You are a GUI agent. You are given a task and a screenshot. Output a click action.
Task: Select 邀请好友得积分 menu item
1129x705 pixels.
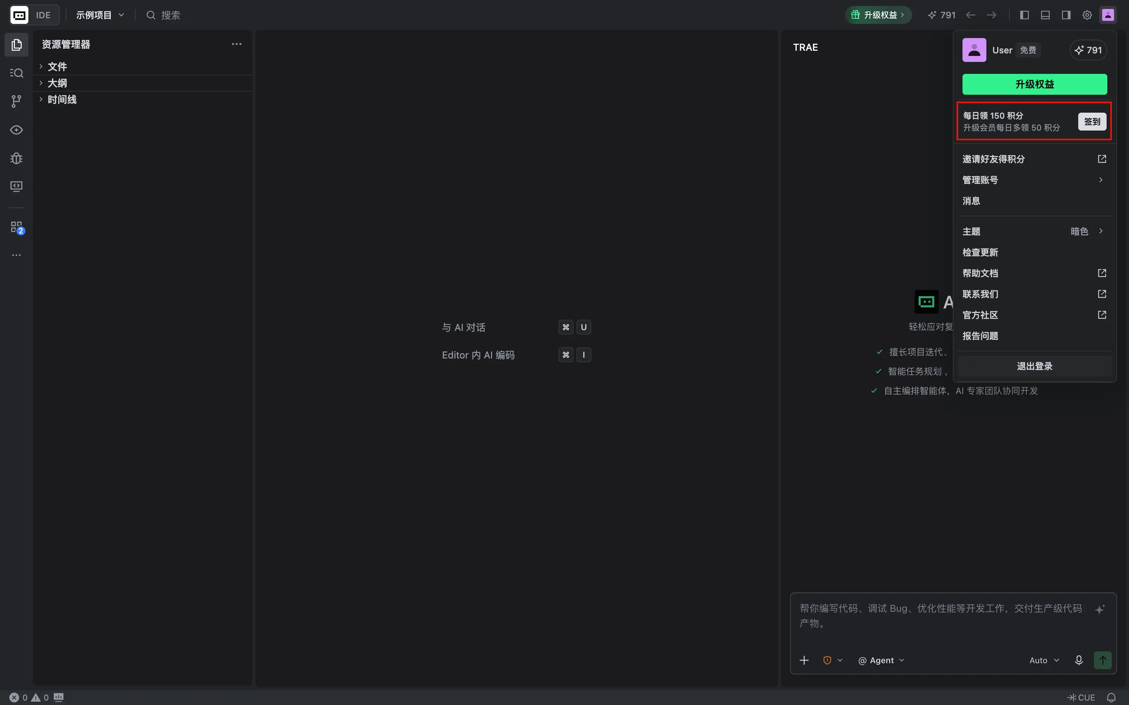coord(1034,159)
